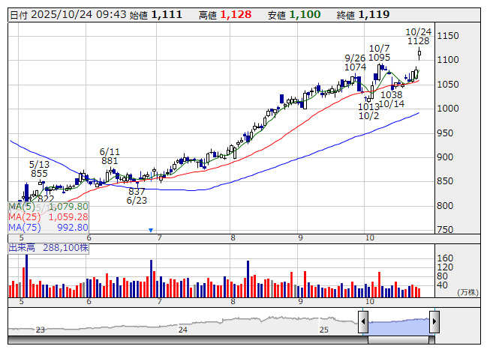Click the 1000 price axis label
This screenshot has height=352, width=490.
(x=448, y=109)
